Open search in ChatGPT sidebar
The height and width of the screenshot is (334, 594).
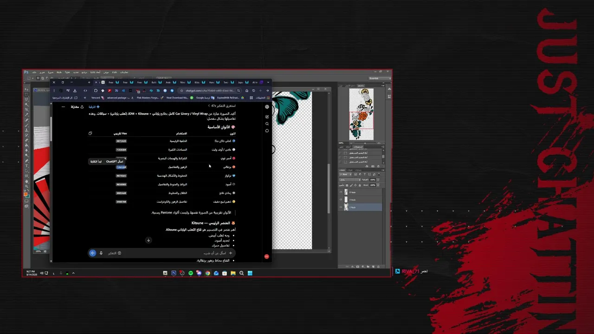(267, 124)
